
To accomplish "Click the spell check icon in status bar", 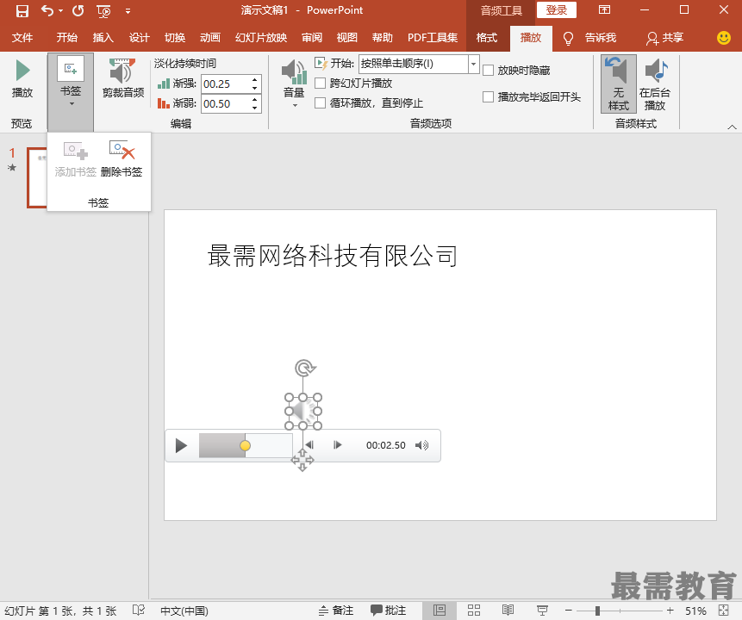I will click(139, 610).
